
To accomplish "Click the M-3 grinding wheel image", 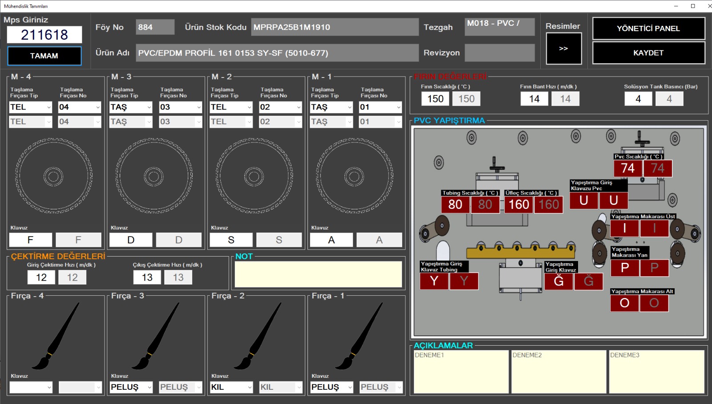I will 154,176.
